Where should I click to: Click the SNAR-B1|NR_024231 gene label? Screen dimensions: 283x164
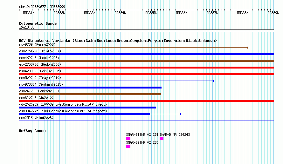tap(142, 134)
